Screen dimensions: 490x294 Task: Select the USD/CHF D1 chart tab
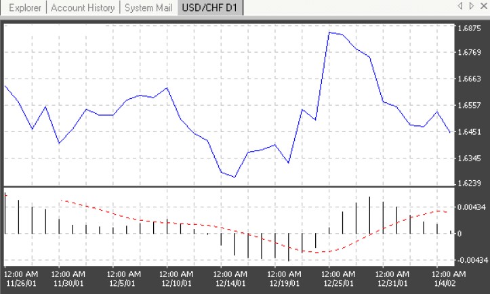(209, 7)
